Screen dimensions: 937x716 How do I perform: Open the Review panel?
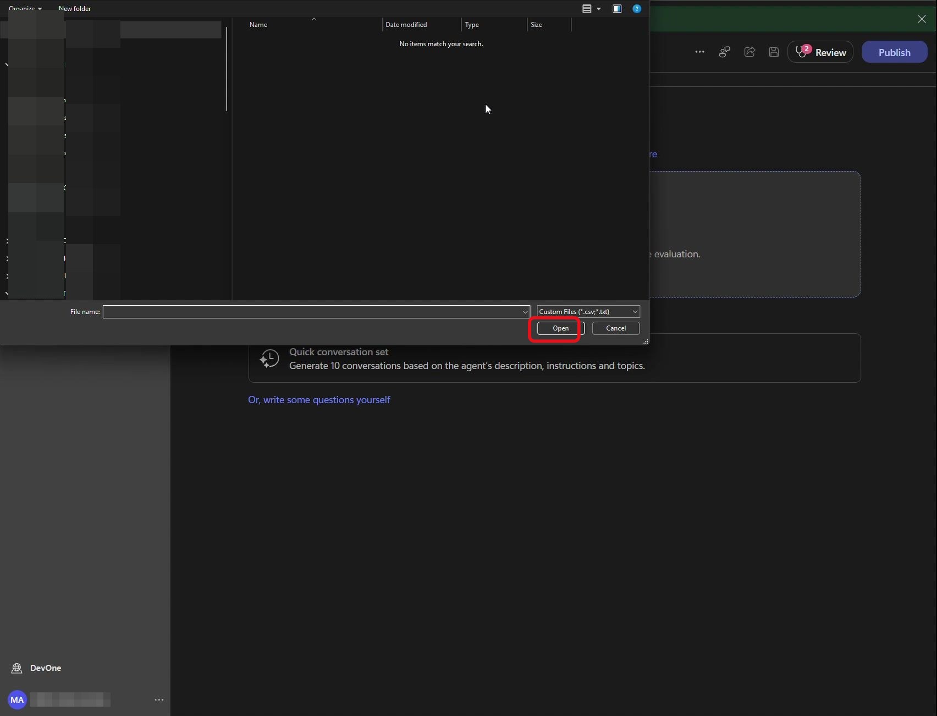point(820,52)
